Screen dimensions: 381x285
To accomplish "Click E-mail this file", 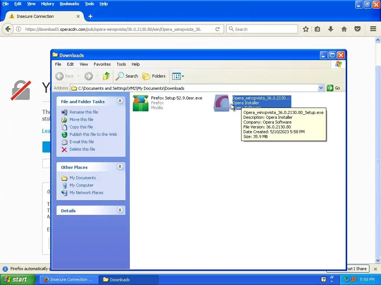I will point(81,142).
